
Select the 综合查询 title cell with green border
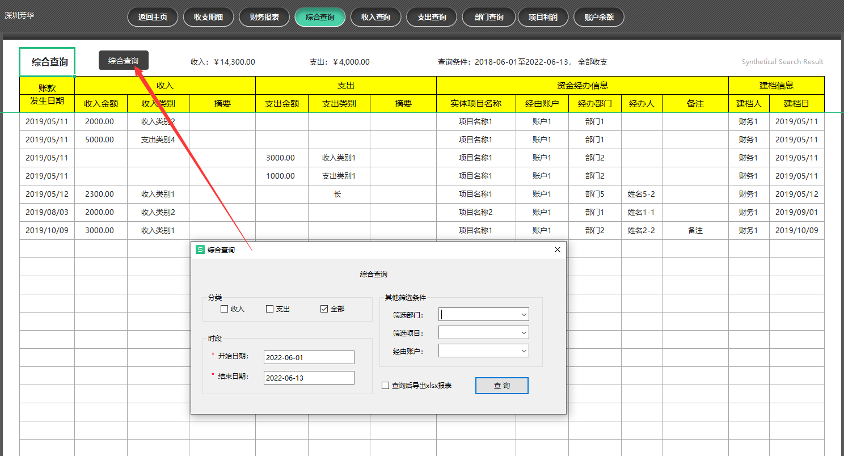[47, 62]
